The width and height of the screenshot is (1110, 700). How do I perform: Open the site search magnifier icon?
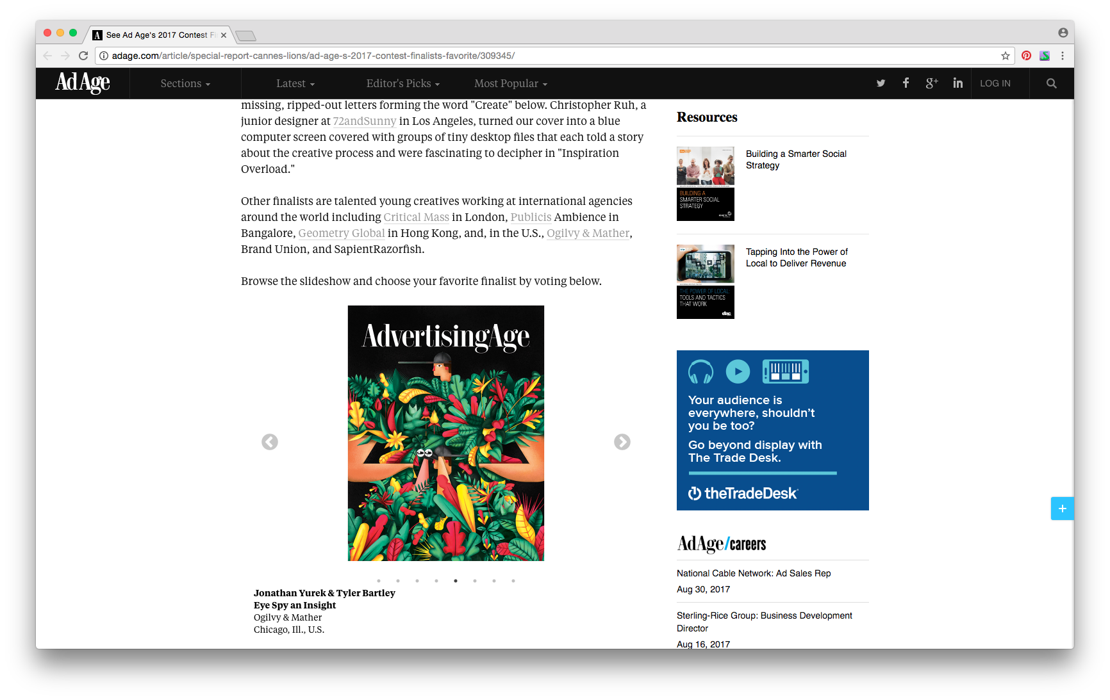[x=1051, y=83]
